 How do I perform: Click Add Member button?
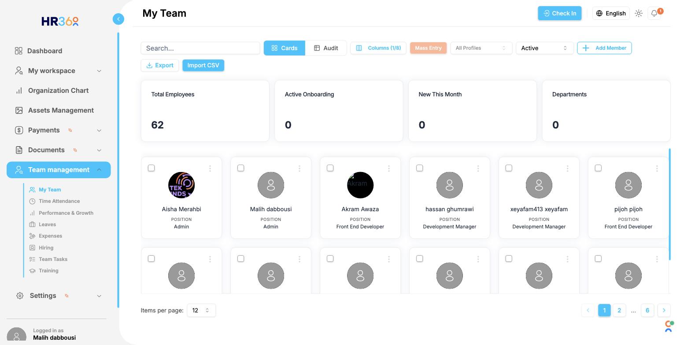click(x=604, y=48)
